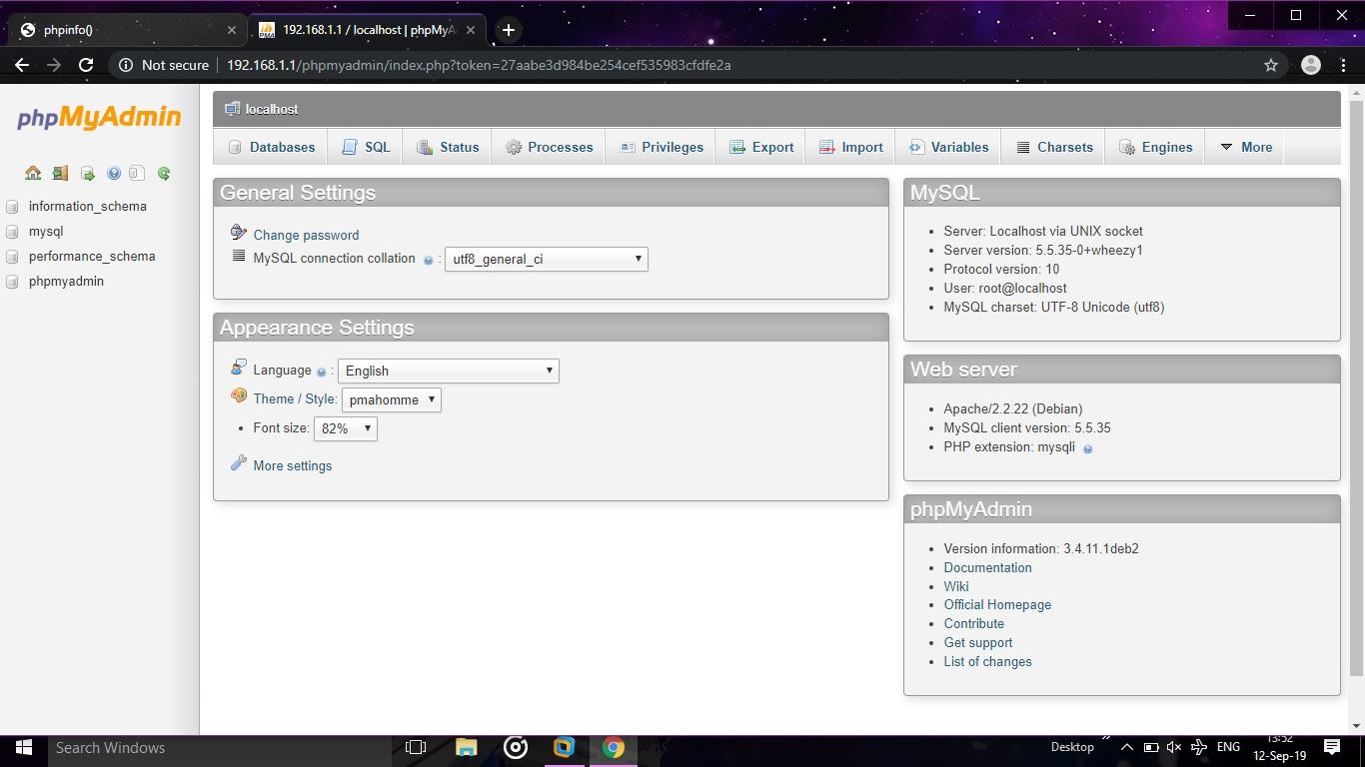Click the Theme / Style link
The width and height of the screenshot is (1365, 767).
point(296,398)
